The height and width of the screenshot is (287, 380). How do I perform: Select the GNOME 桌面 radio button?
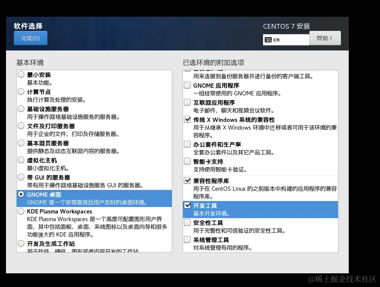pyautogui.click(x=21, y=194)
